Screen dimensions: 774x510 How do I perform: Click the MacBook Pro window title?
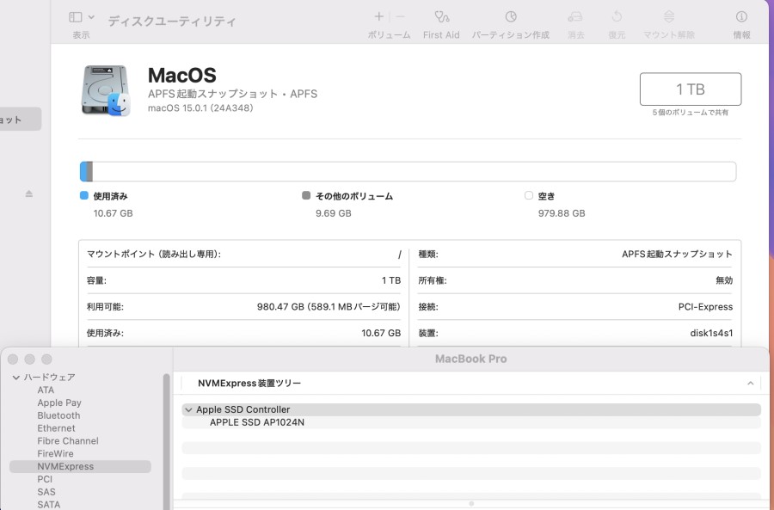pyautogui.click(x=471, y=359)
